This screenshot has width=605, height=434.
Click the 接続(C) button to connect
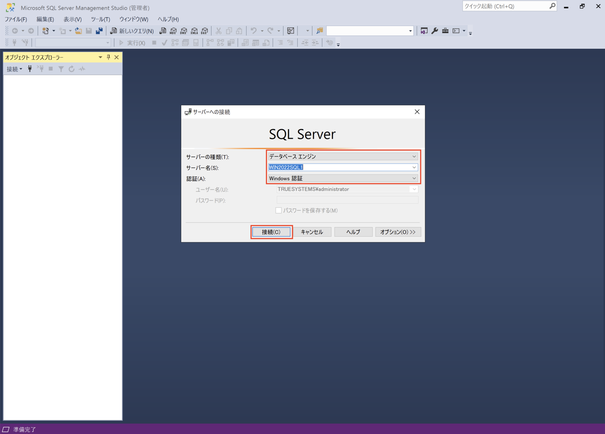click(x=271, y=232)
